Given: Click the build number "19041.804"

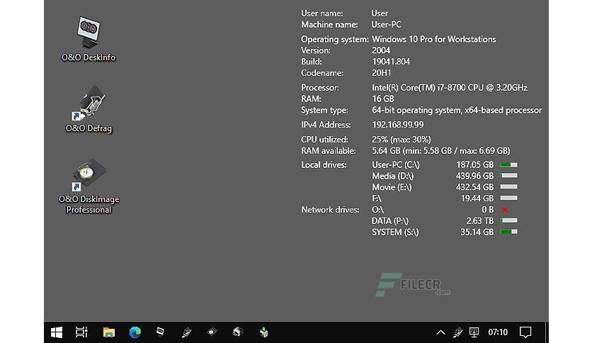Looking at the screenshot, I should tap(391, 62).
